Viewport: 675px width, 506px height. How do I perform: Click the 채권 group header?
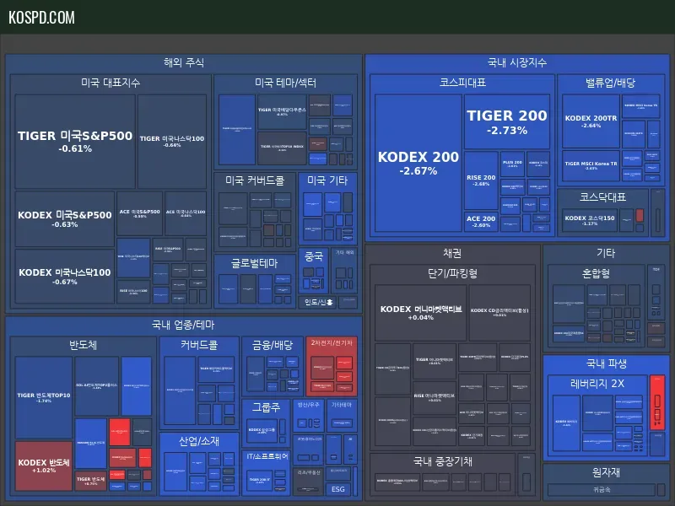click(452, 253)
